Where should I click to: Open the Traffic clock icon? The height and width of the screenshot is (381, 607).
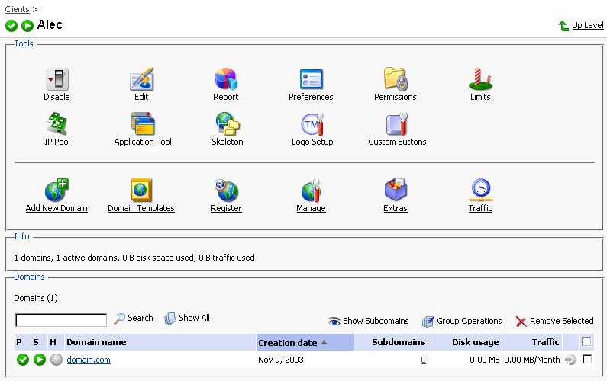[x=480, y=190]
